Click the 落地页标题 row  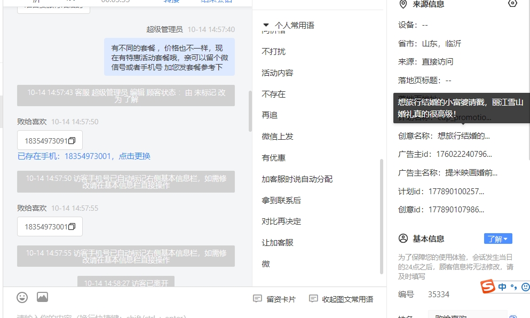[424, 80]
